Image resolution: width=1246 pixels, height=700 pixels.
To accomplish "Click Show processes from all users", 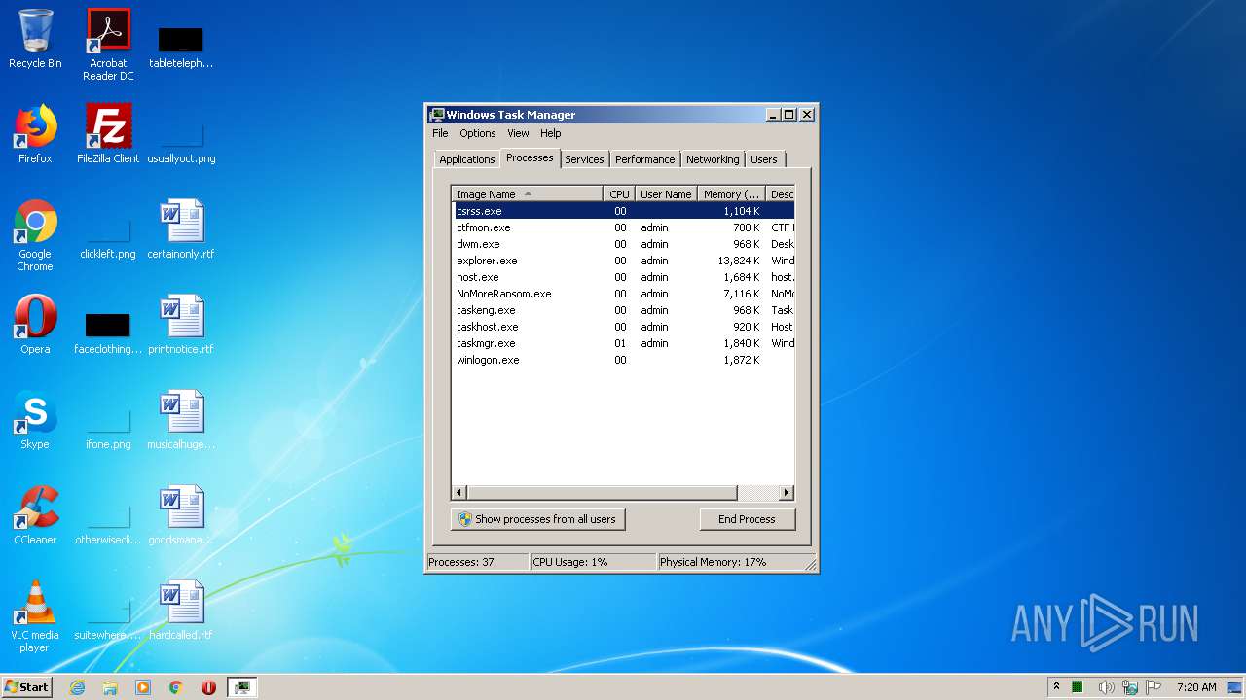I will pos(537,519).
